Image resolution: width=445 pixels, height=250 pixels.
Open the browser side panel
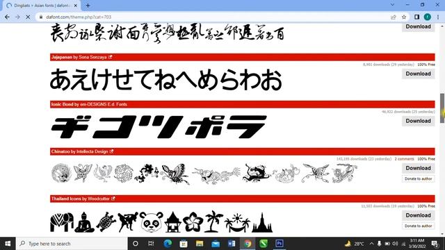pyautogui.click(x=416, y=17)
